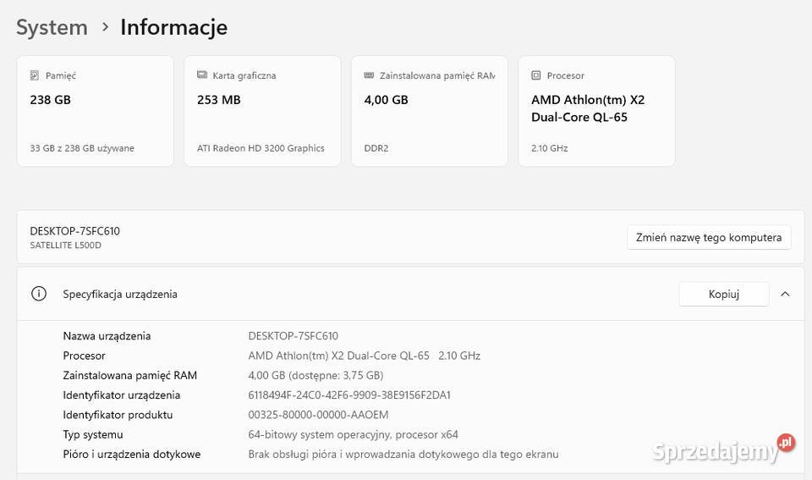
Task: Click the Identyfikator produktu row label
Action: coord(118,415)
